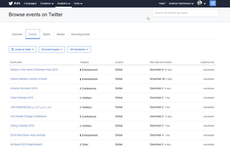Click the Twitter bird logo
Image resolution: width=230 pixels, height=149 pixels.
coord(11,3)
